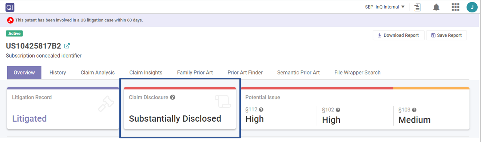Image resolution: width=481 pixels, height=142 pixels.
Task: Open the document export icon in header
Action: pos(417,7)
